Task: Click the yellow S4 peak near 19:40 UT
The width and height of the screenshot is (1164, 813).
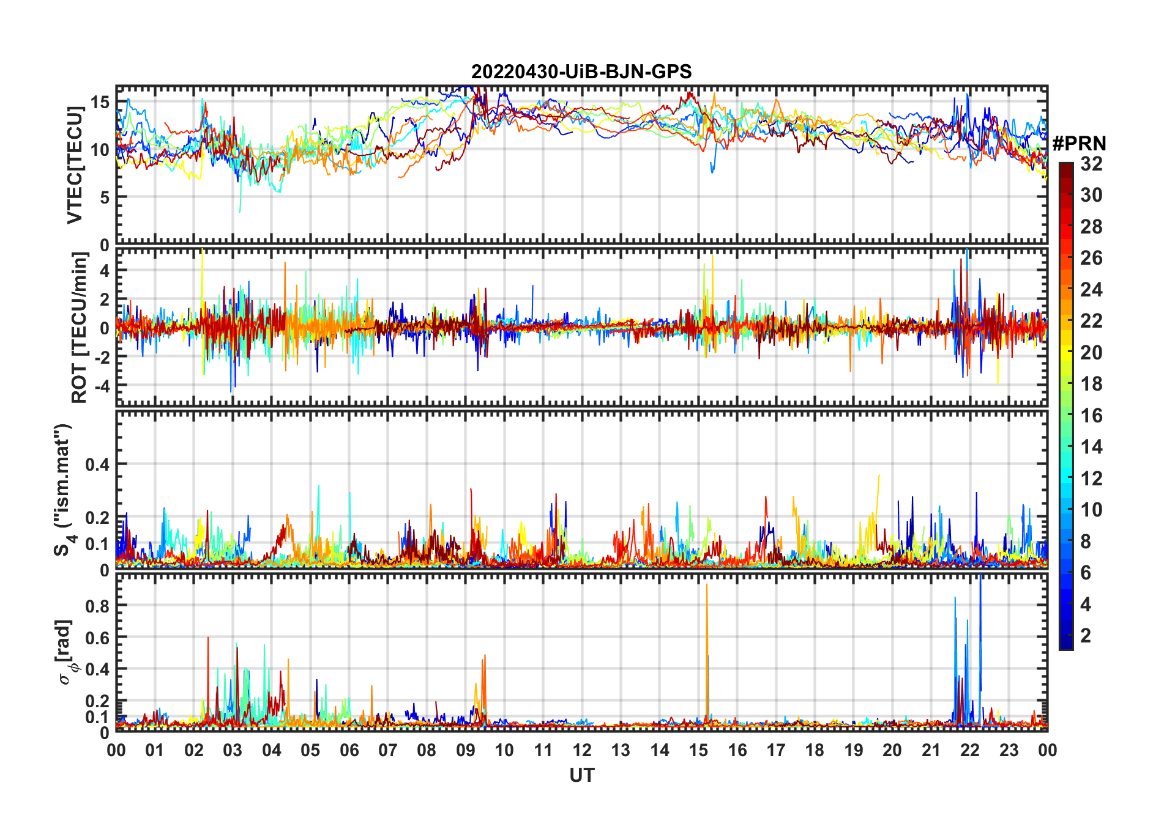Action: [879, 489]
